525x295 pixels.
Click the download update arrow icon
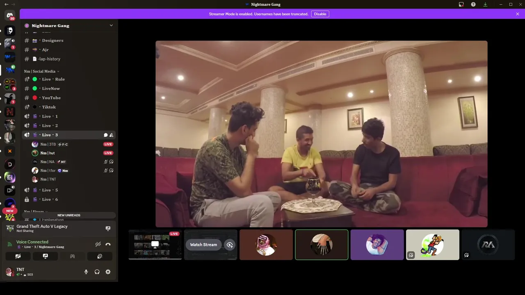(485, 5)
